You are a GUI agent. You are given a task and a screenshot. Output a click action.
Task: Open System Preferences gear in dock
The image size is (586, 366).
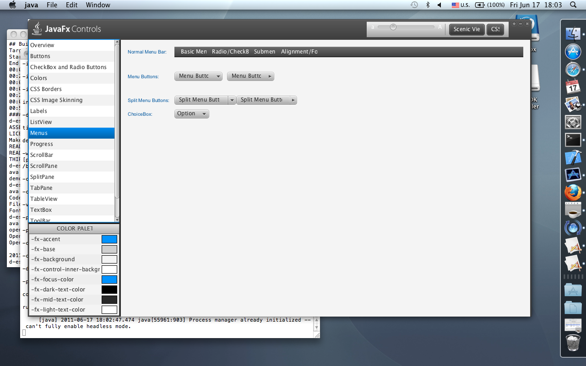pyautogui.click(x=573, y=122)
